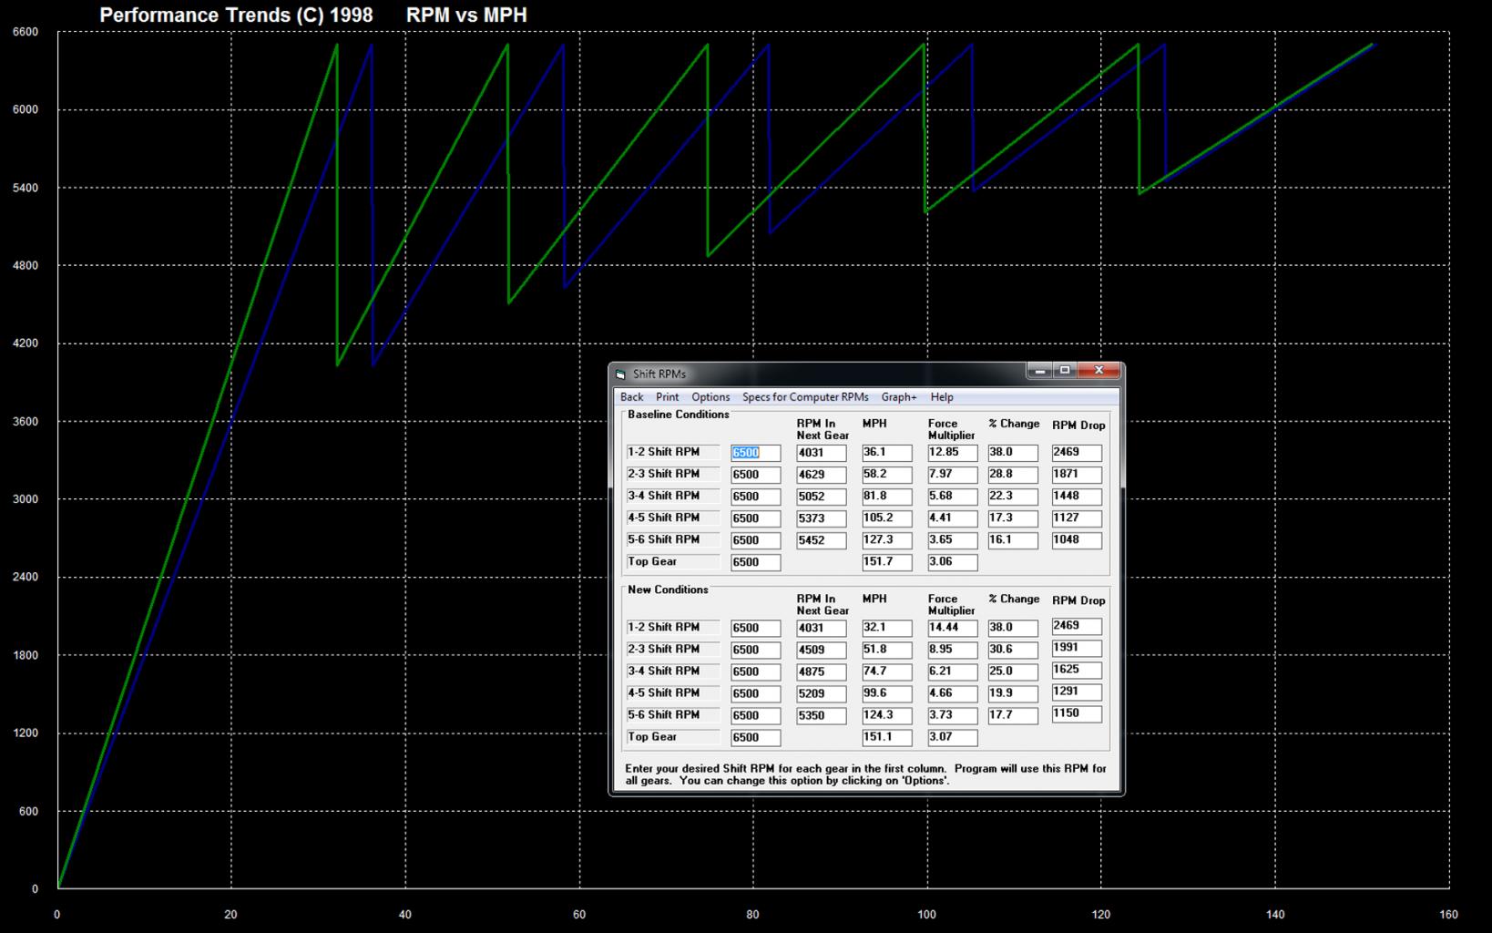Select baseline RPM In Next Gear value 5373
The width and height of the screenshot is (1492, 933).
tap(822, 518)
